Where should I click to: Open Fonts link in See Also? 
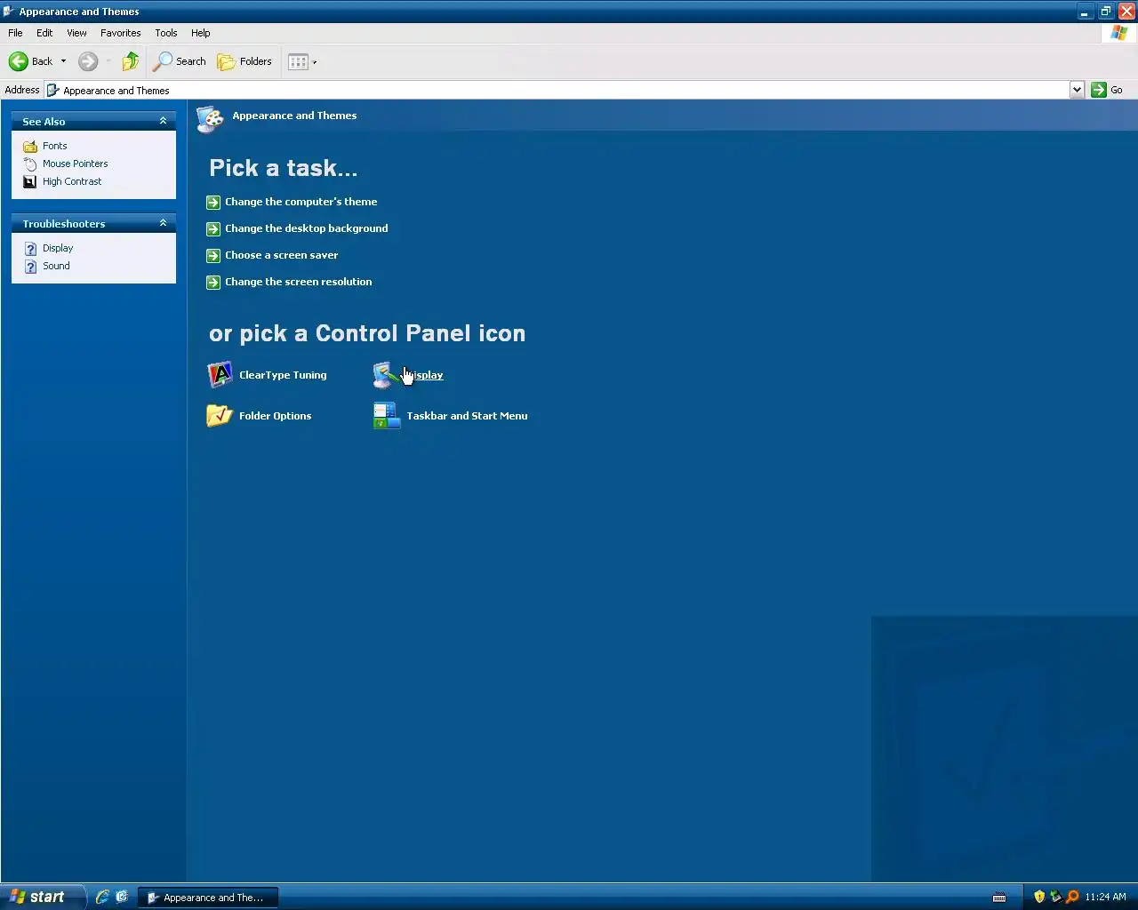click(x=55, y=146)
